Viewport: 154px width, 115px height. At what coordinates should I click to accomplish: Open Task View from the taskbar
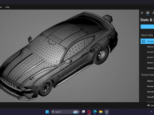83,112
